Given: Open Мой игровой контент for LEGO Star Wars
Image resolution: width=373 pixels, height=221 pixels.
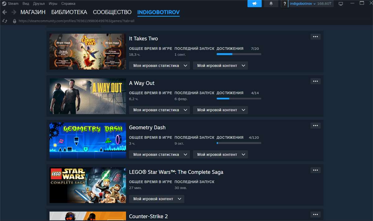Looking at the screenshot, I should [156, 199].
